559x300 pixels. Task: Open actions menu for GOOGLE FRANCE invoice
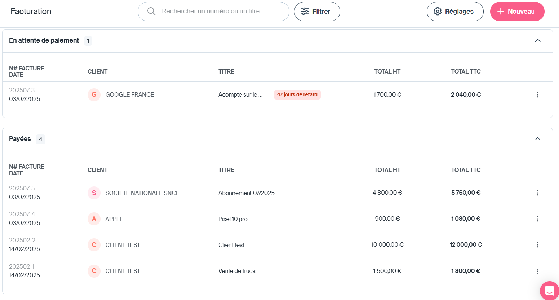click(537, 95)
